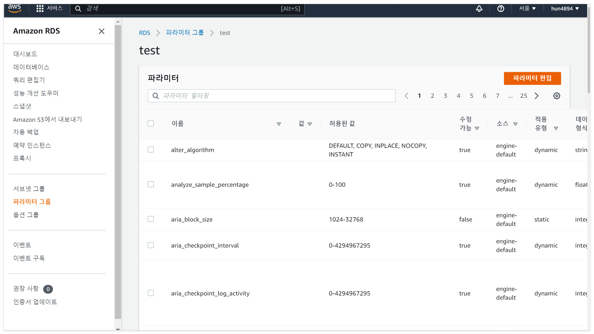Check the alter_algorithm parameter checkbox
The image size is (594, 334).
151,150
